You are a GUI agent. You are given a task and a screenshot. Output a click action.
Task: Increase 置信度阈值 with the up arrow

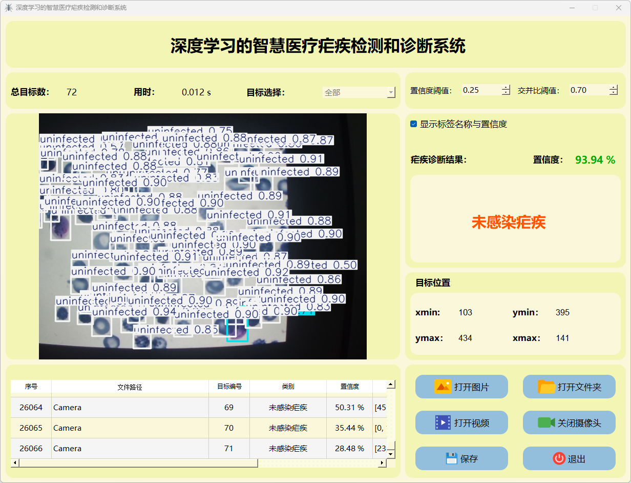506,87
